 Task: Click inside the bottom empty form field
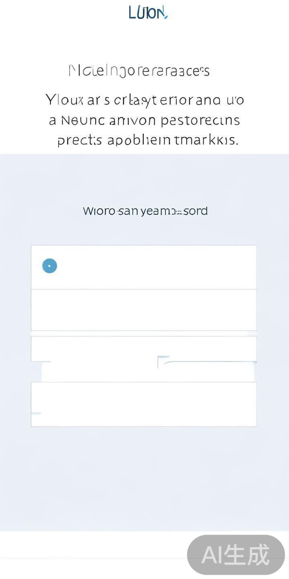tap(144, 404)
